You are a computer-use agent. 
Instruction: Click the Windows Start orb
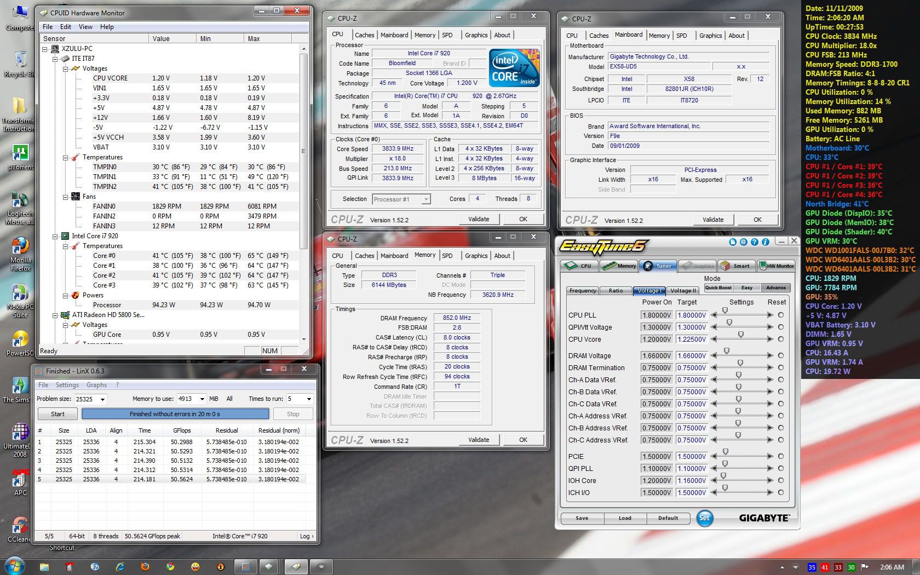15,566
